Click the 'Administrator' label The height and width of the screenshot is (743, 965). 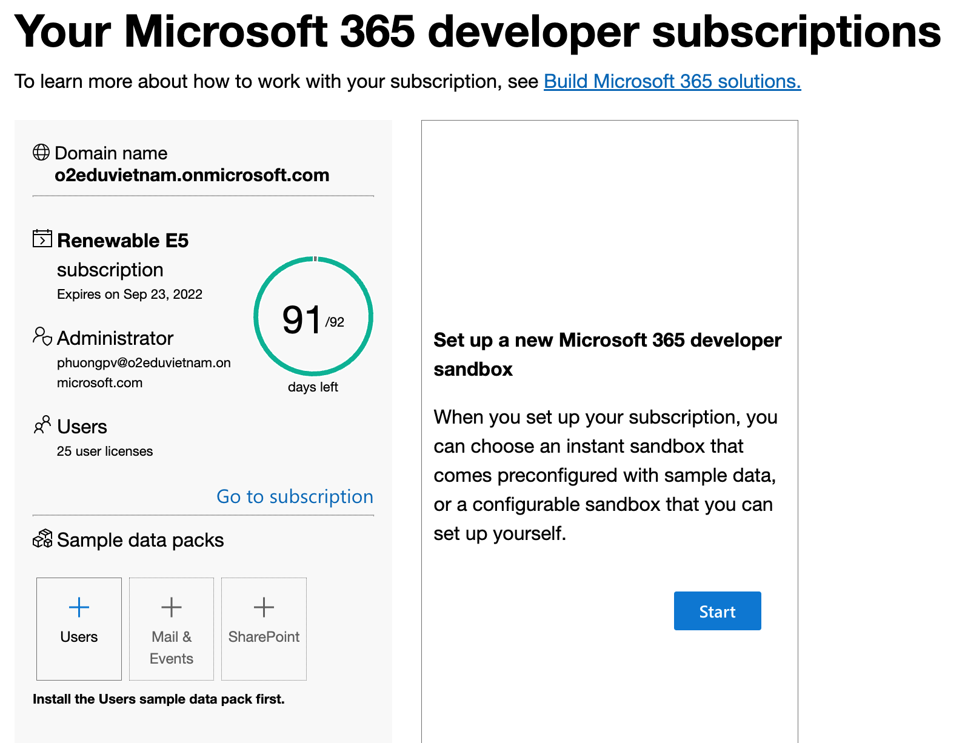(x=115, y=338)
